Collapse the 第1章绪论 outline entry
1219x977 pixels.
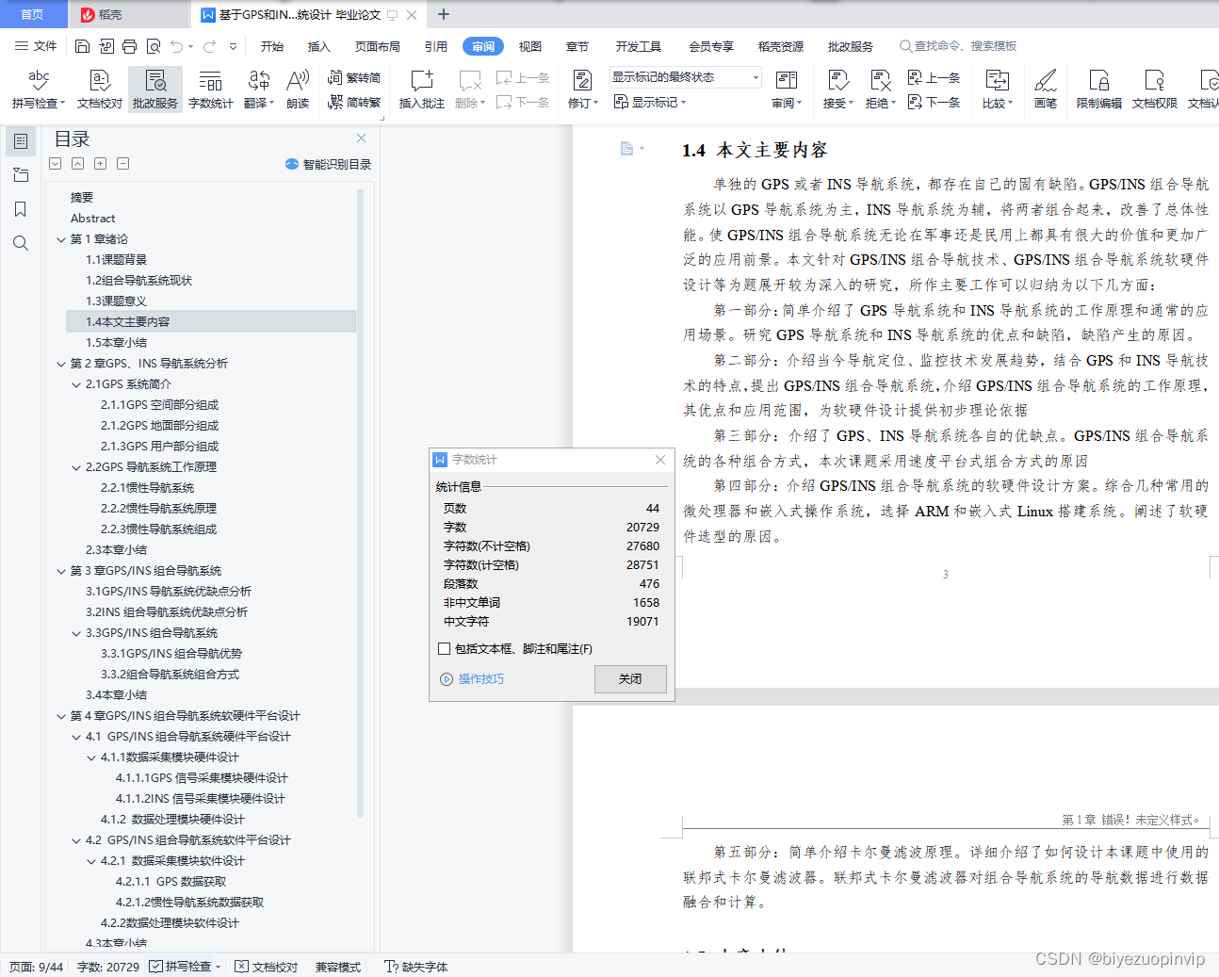click(60, 238)
